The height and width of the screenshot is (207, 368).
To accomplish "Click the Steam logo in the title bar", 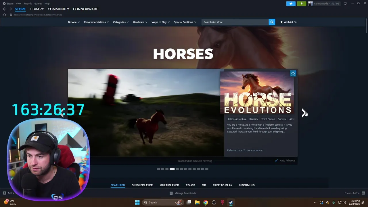I will pyautogui.click(x=4, y=3).
